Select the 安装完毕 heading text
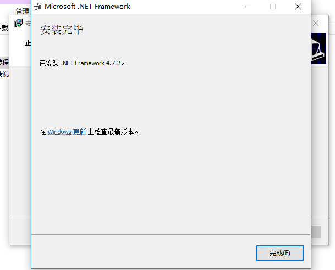This screenshot has height=270, width=335. [x=62, y=30]
